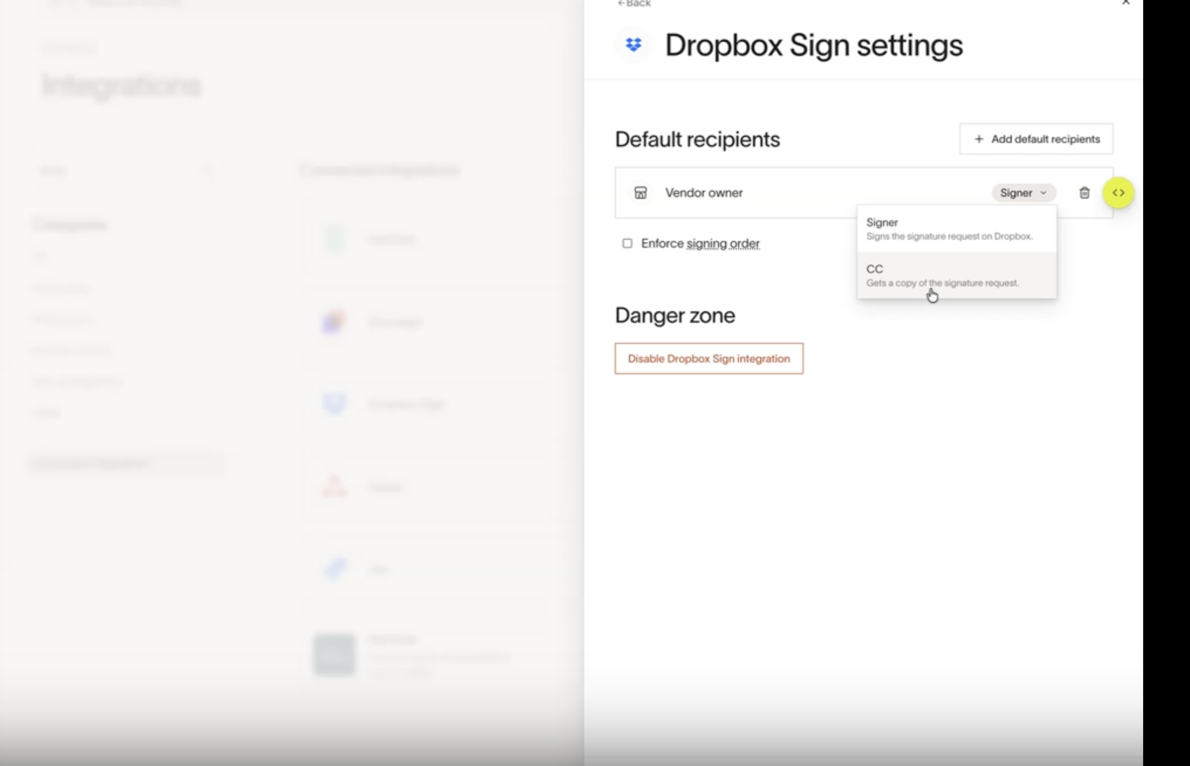The height and width of the screenshot is (766, 1190).
Task: Choose the Signer option in menu
Action: tap(957, 228)
